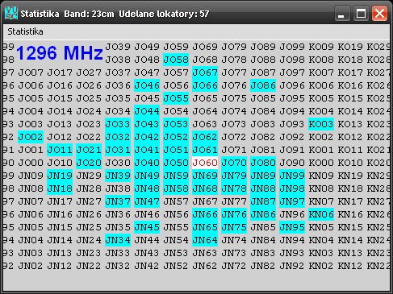Click locator cell JO15
The image size is (393, 294).
(60, 98)
